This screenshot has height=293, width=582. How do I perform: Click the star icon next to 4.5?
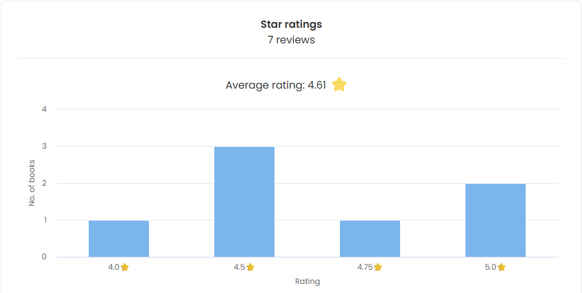251,267
